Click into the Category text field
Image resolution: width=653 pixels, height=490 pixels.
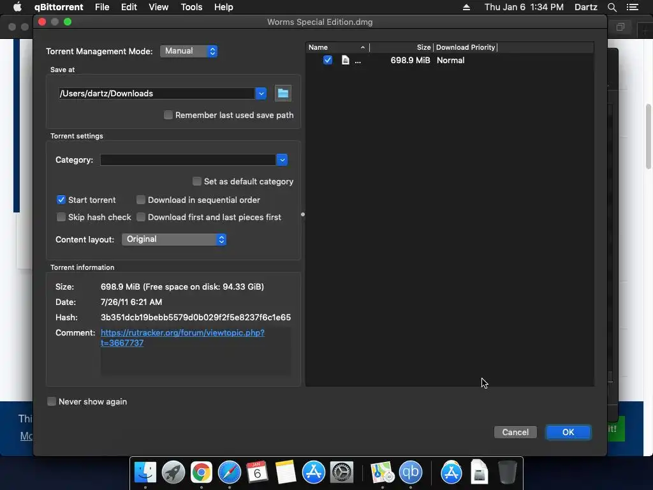pyautogui.click(x=188, y=160)
